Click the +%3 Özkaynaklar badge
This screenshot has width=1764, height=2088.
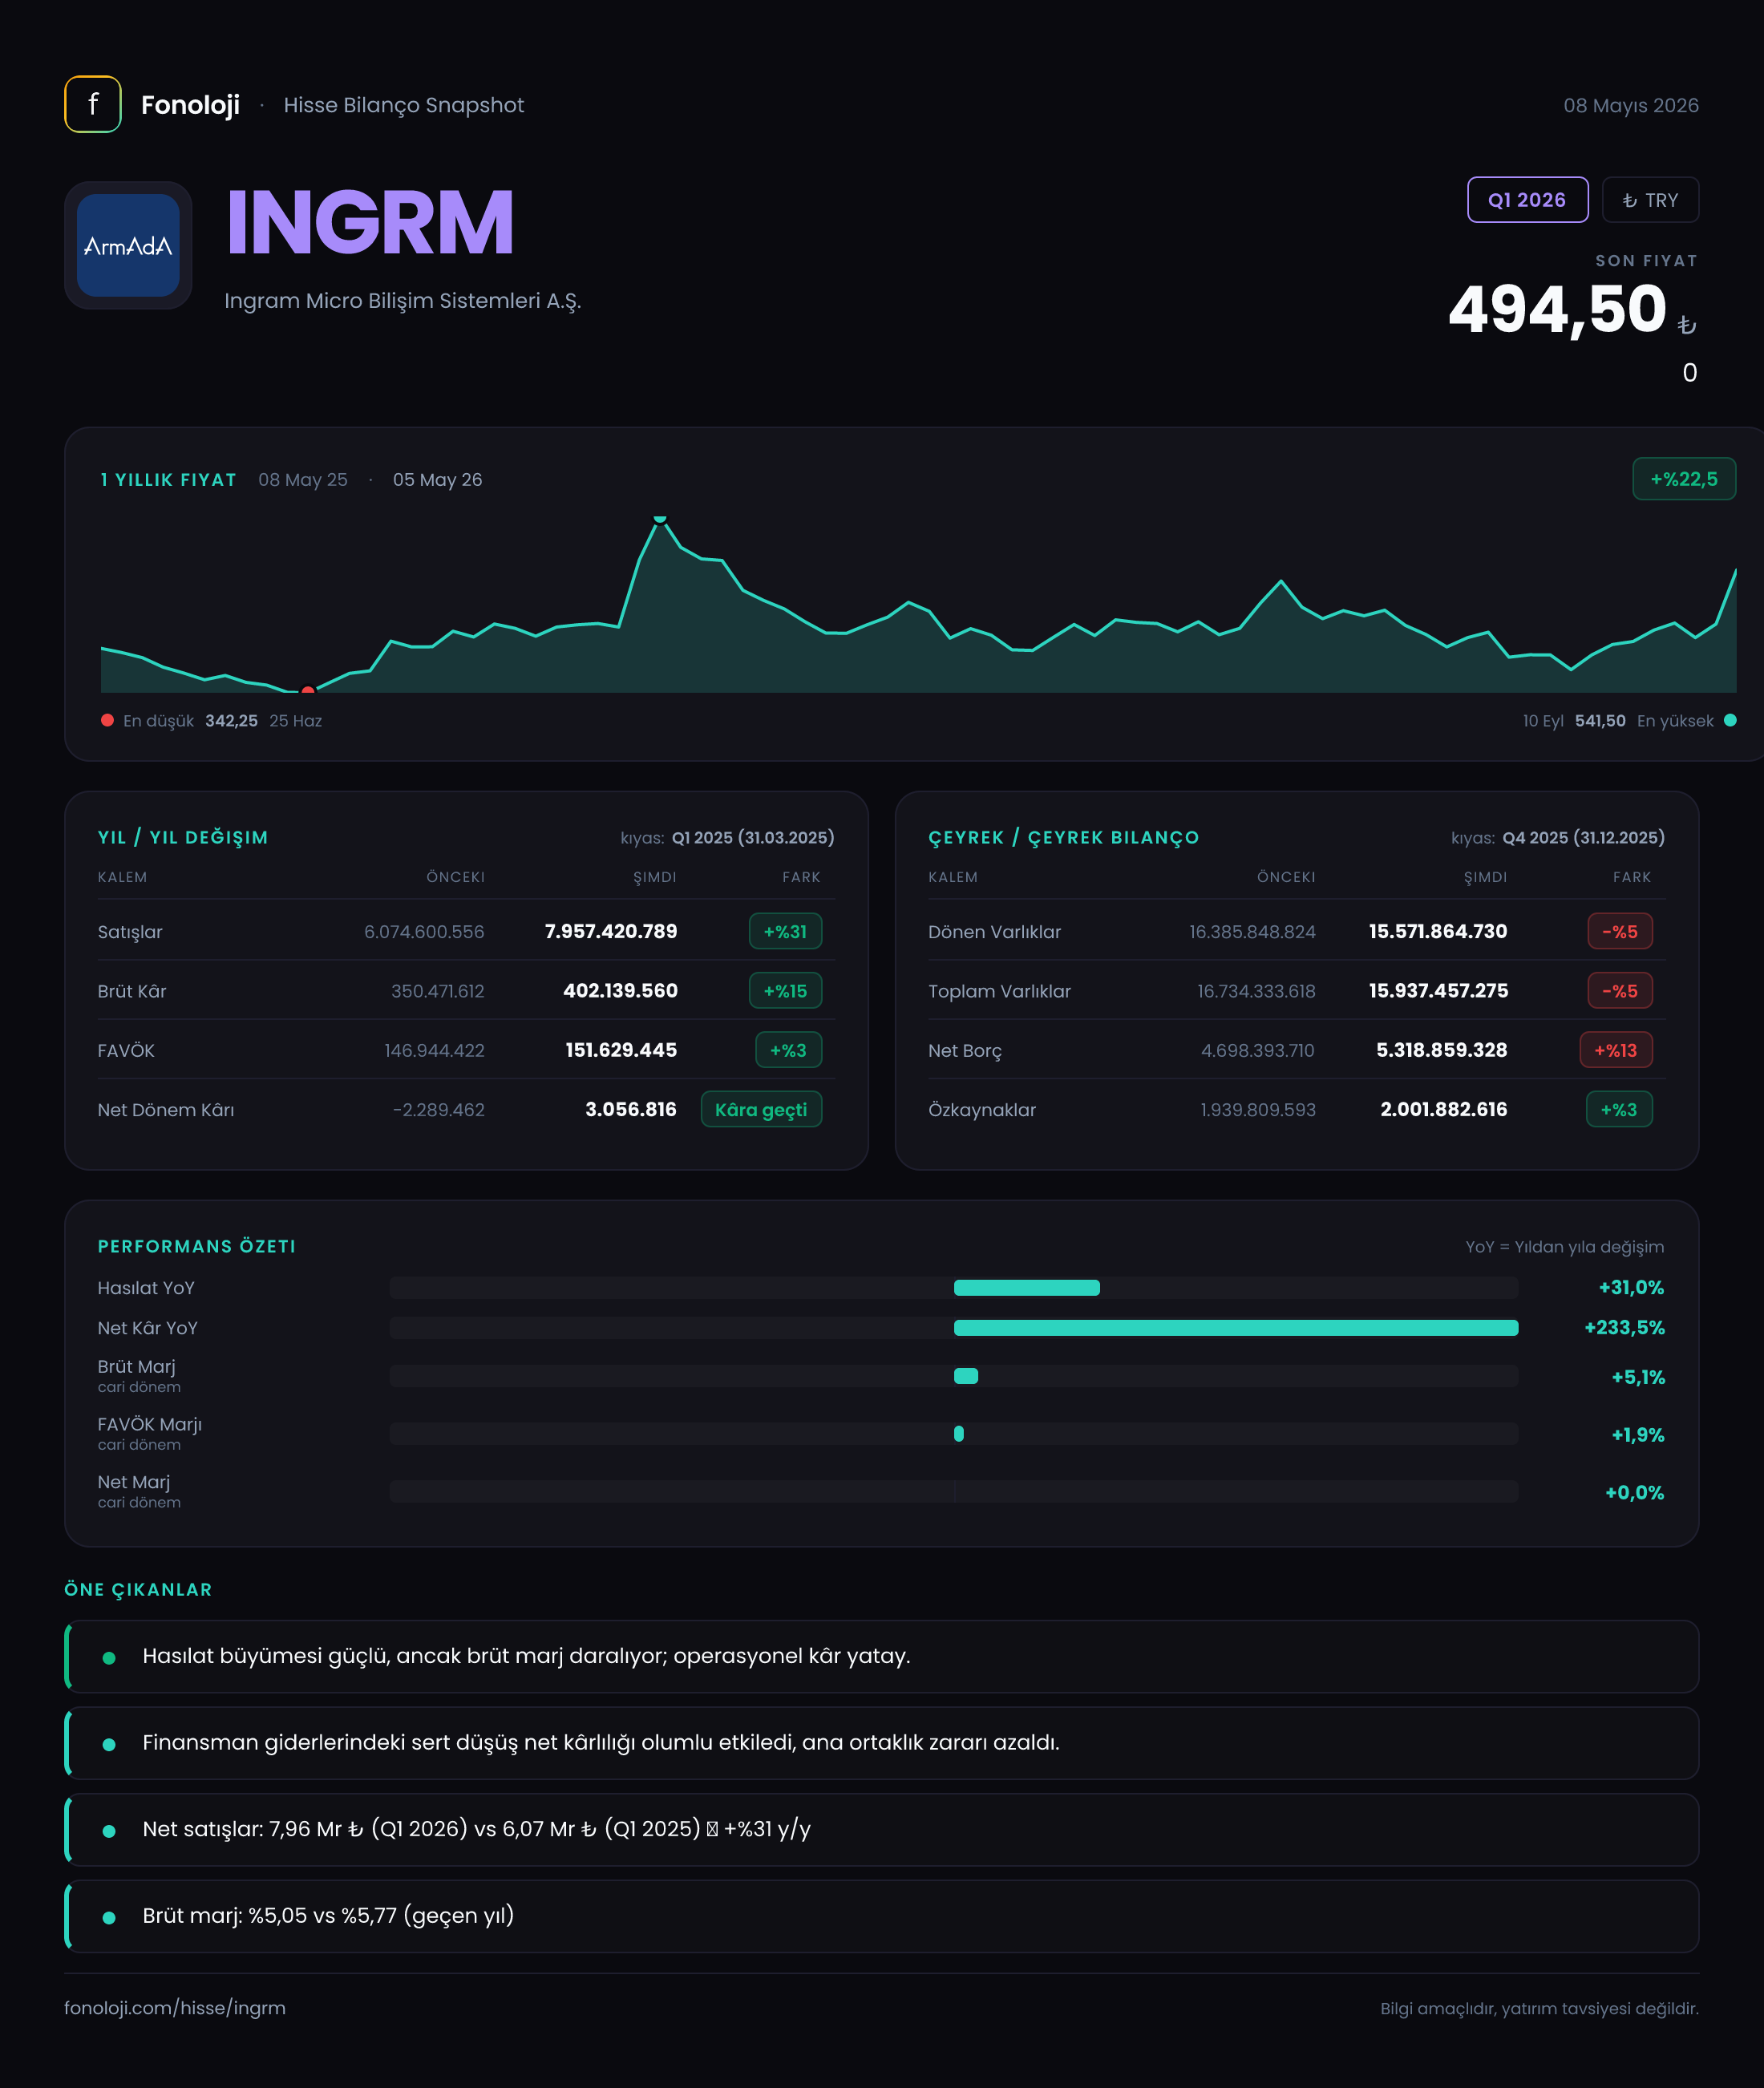pyautogui.click(x=1619, y=1109)
